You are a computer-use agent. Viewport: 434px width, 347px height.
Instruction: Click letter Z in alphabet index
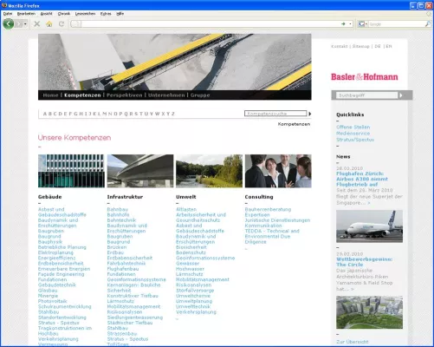pos(173,114)
